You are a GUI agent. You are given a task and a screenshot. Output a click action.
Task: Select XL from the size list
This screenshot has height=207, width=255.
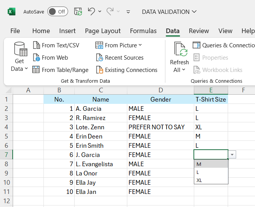coord(199,180)
